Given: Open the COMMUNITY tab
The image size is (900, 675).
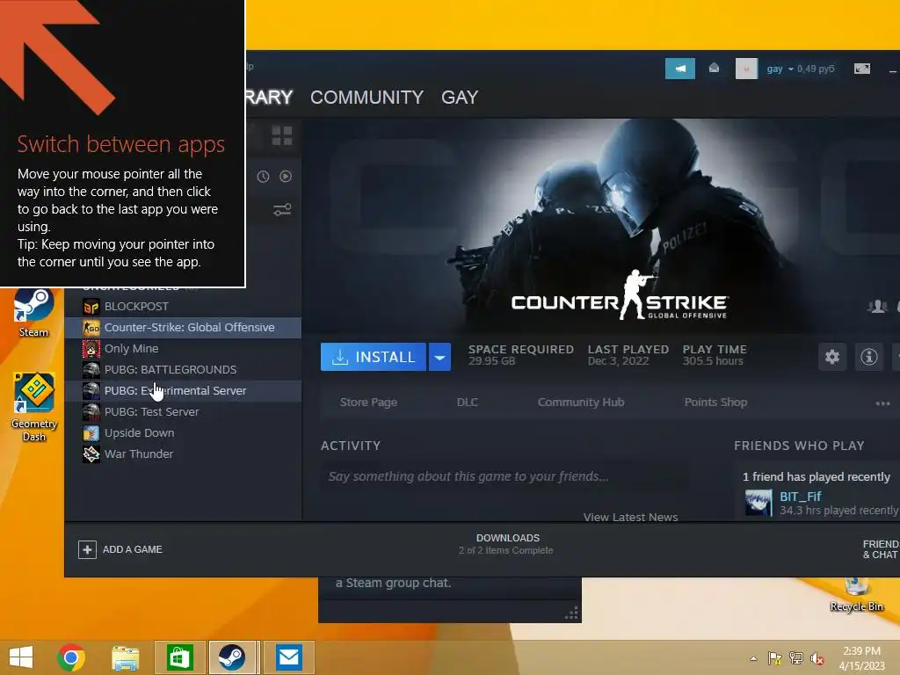Looking at the screenshot, I should coord(367,98).
